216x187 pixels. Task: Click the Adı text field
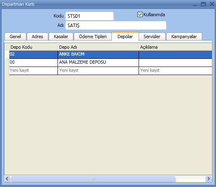coord(116,26)
